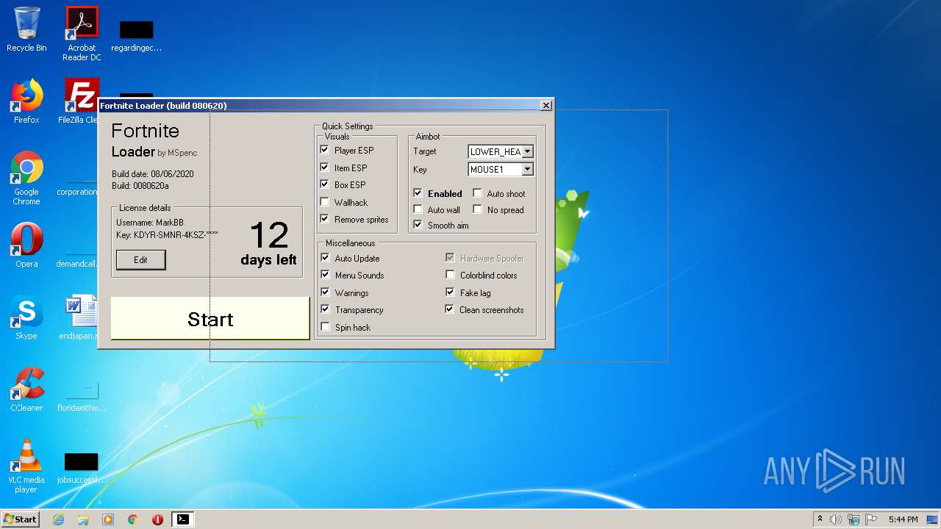Click the Build date: 08/06/2020 text
This screenshot has height=529, width=941.
coord(153,174)
